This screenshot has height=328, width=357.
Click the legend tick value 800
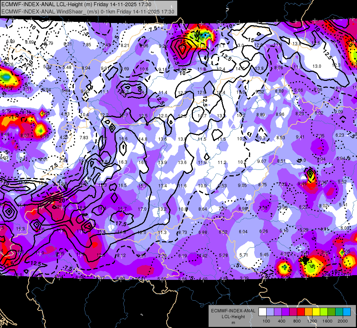point(297,321)
